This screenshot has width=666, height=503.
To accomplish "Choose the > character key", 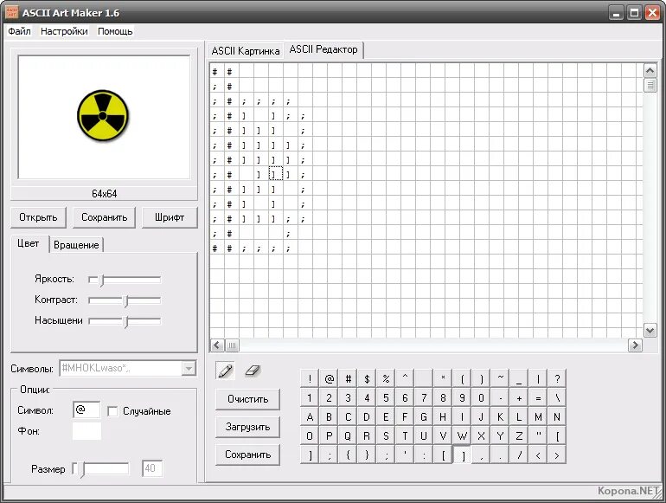I will pyautogui.click(x=557, y=455).
